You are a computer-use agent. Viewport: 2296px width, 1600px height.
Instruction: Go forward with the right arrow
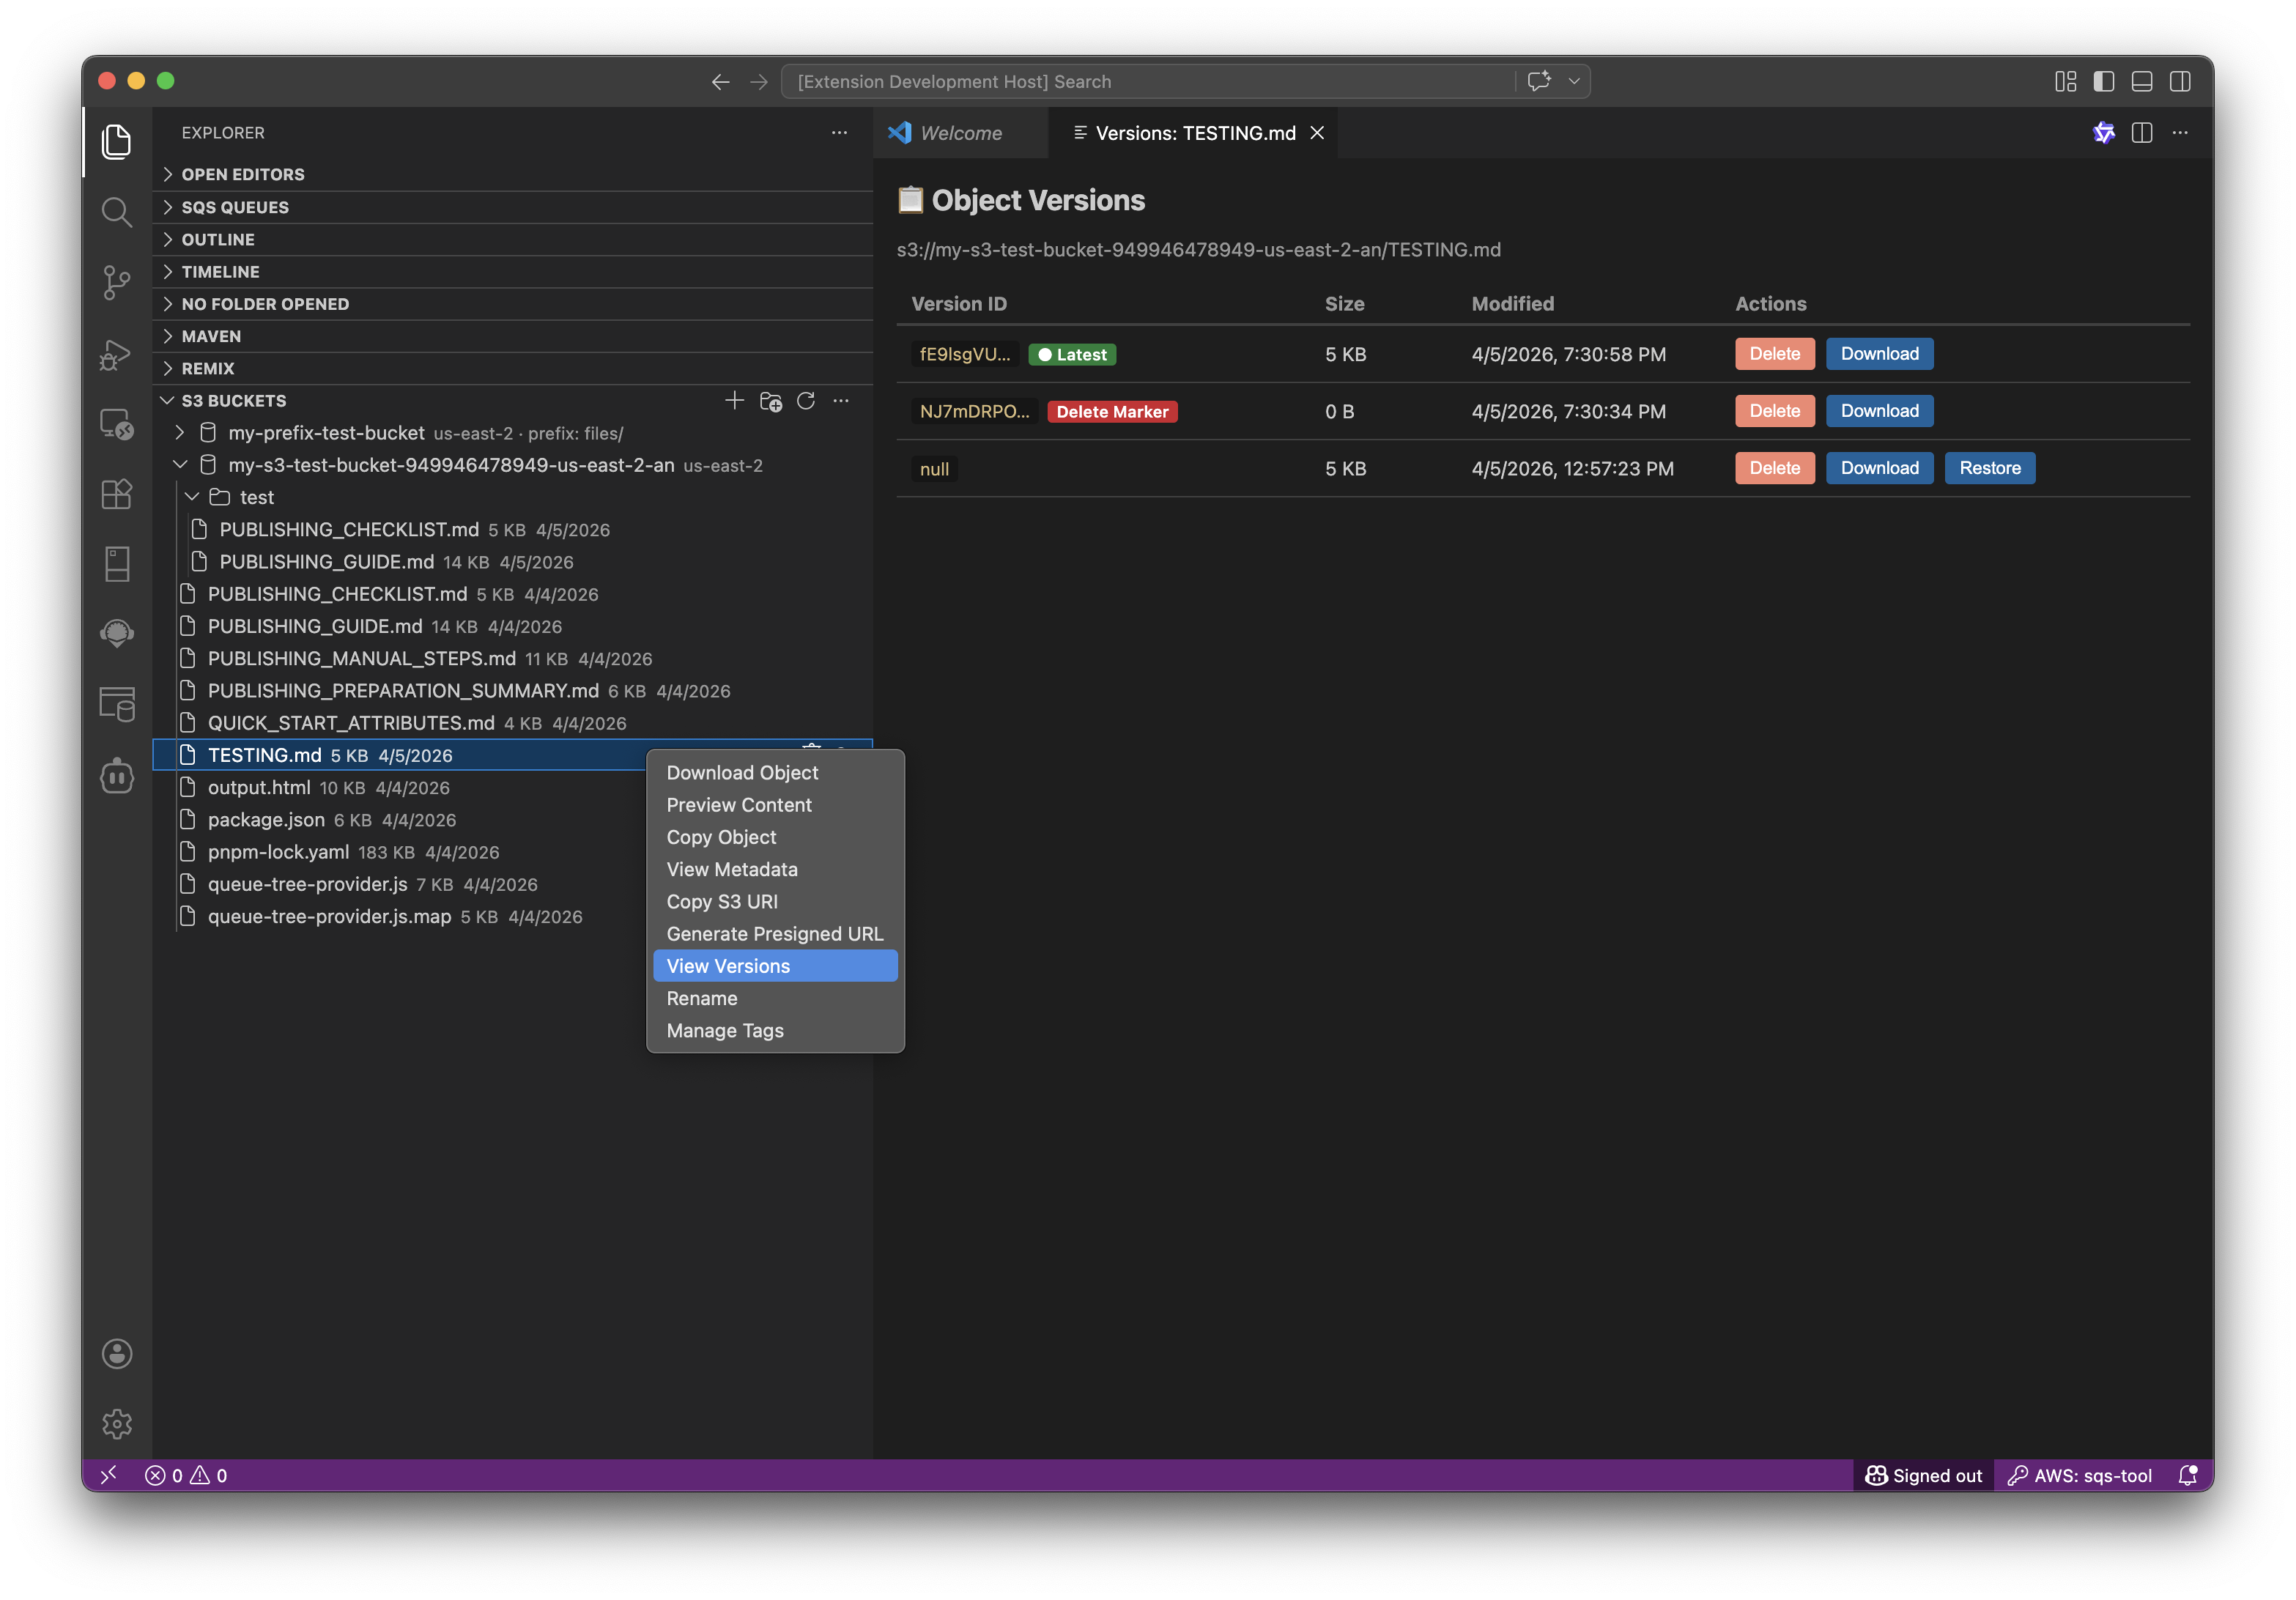759,82
